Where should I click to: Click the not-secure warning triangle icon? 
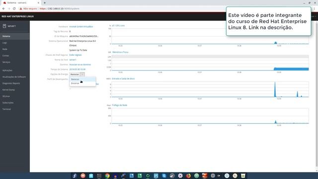pyautogui.click(x=21, y=9)
